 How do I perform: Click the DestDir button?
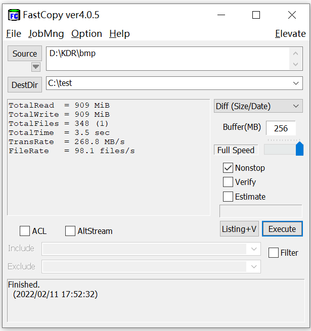[25, 85]
